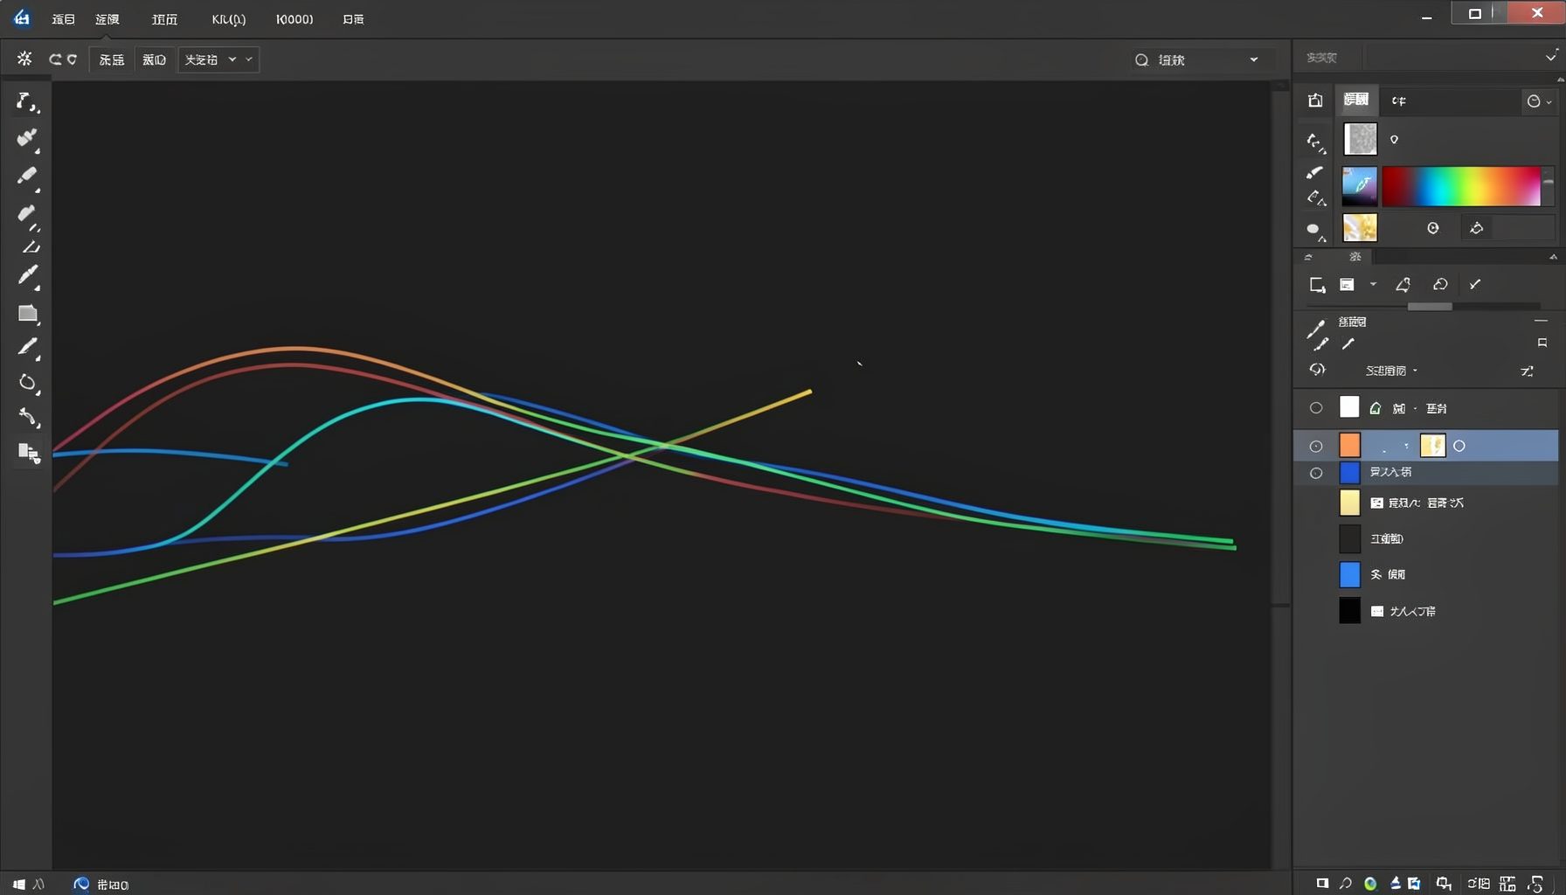The image size is (1566, 895).
Task: Toggle visibility circle of the orange-swatch layer
Action: [x=1316, y=447]
